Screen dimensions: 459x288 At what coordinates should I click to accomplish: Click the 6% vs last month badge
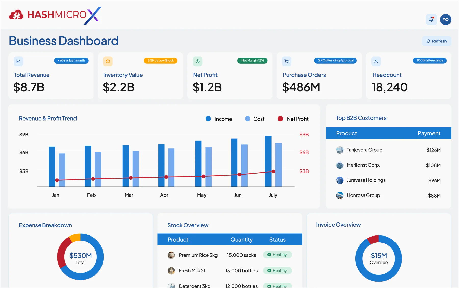pos(71,61)
